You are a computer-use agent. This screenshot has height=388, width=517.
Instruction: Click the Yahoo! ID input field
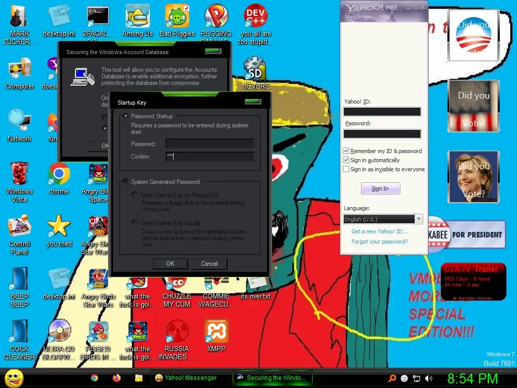click(382, 112)
